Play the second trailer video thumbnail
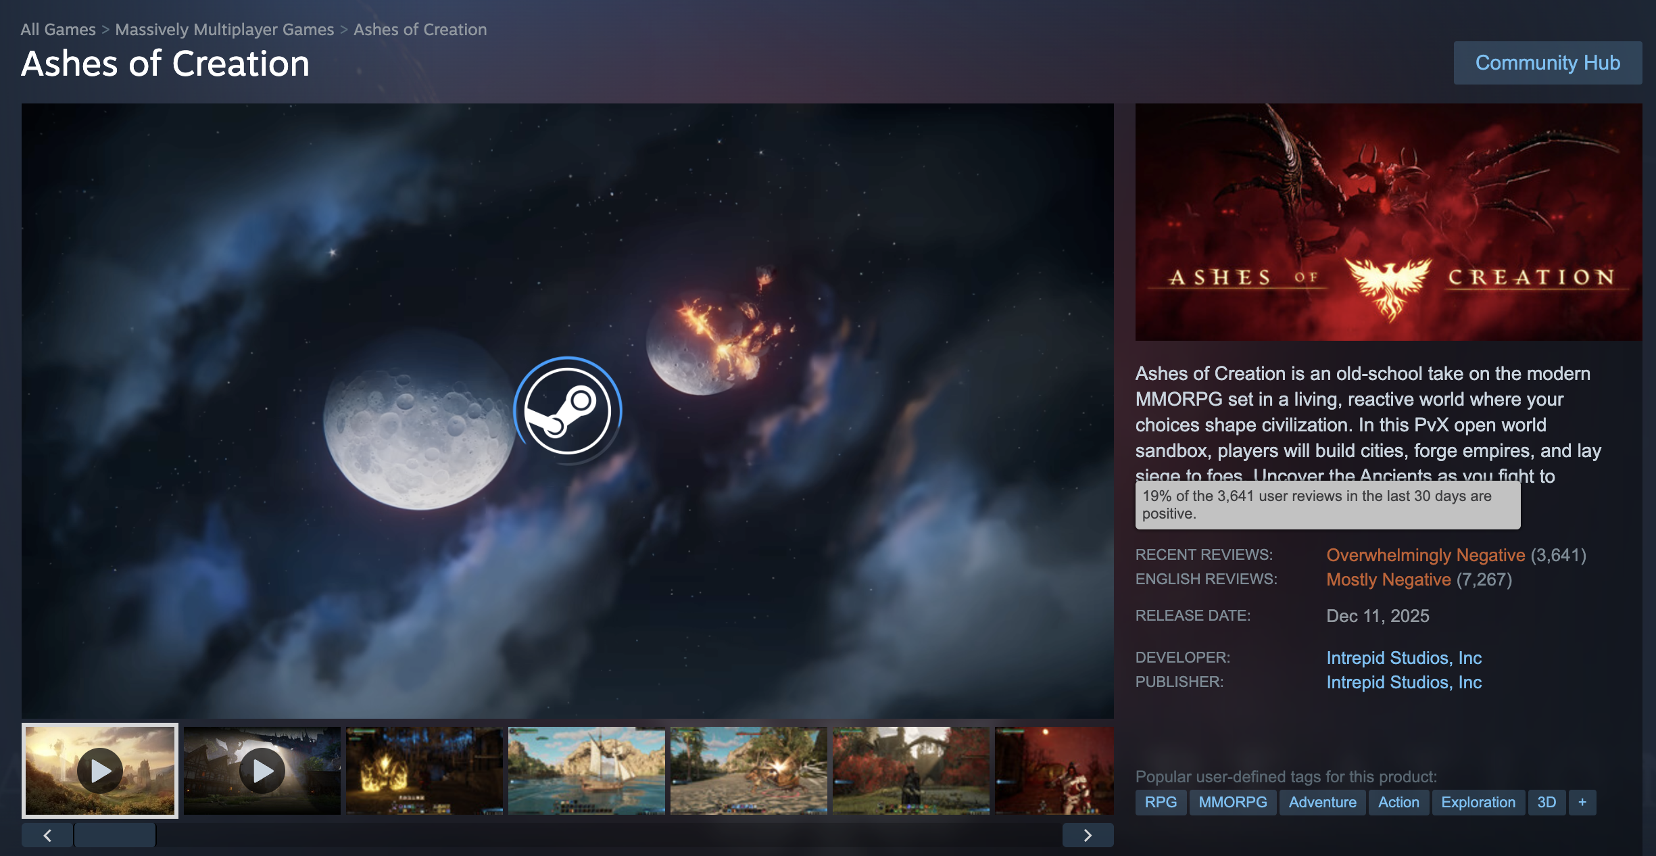This screenshot has height=856, width=1656. 262,770
